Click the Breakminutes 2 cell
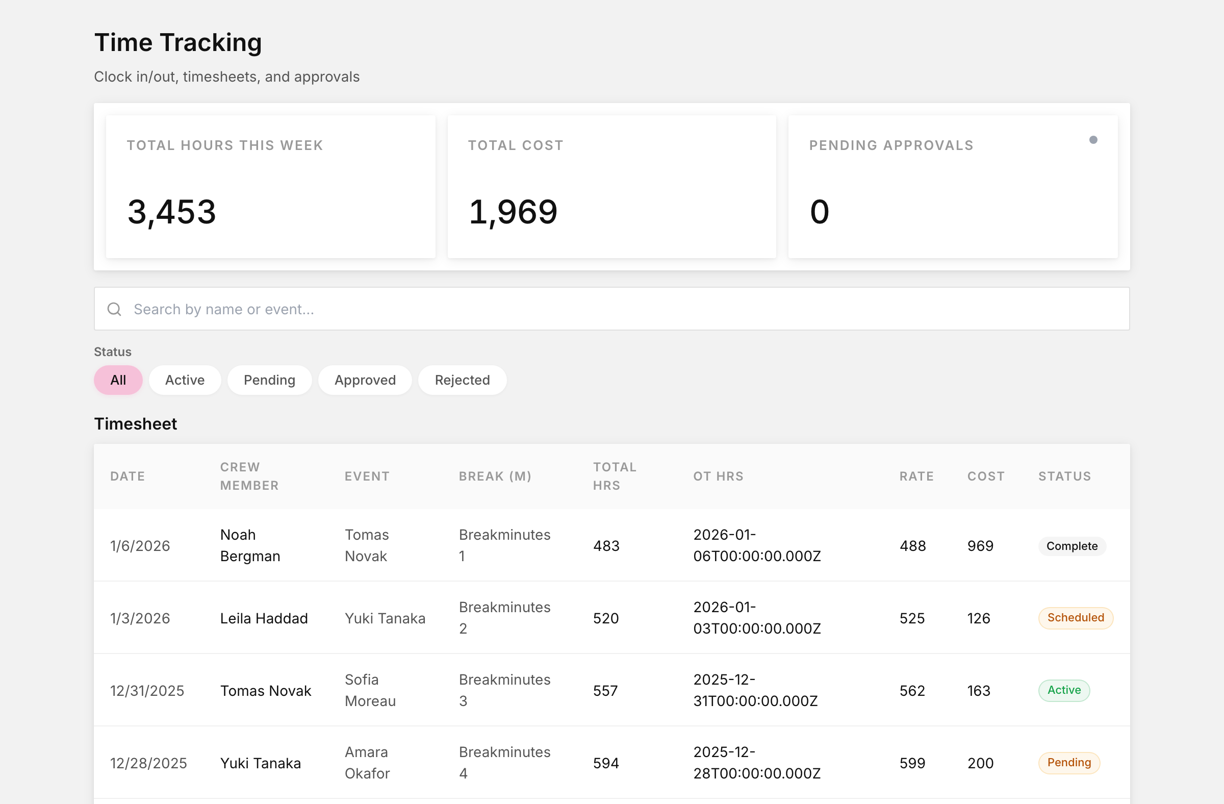 tap(504, 618)
